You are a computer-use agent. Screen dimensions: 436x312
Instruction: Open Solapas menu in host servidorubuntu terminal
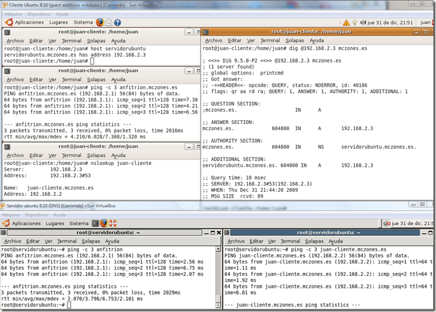pyautogui.click(x=96, y=41)
